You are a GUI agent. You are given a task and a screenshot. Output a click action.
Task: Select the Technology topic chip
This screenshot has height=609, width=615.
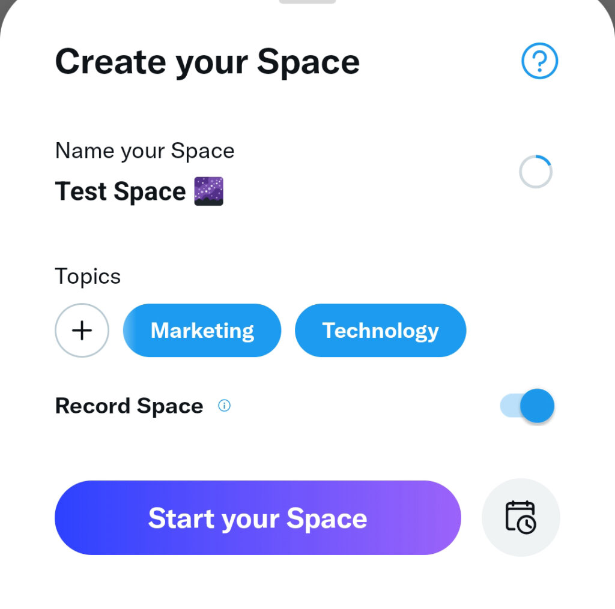pyautogui.click(x=380, y=330)
